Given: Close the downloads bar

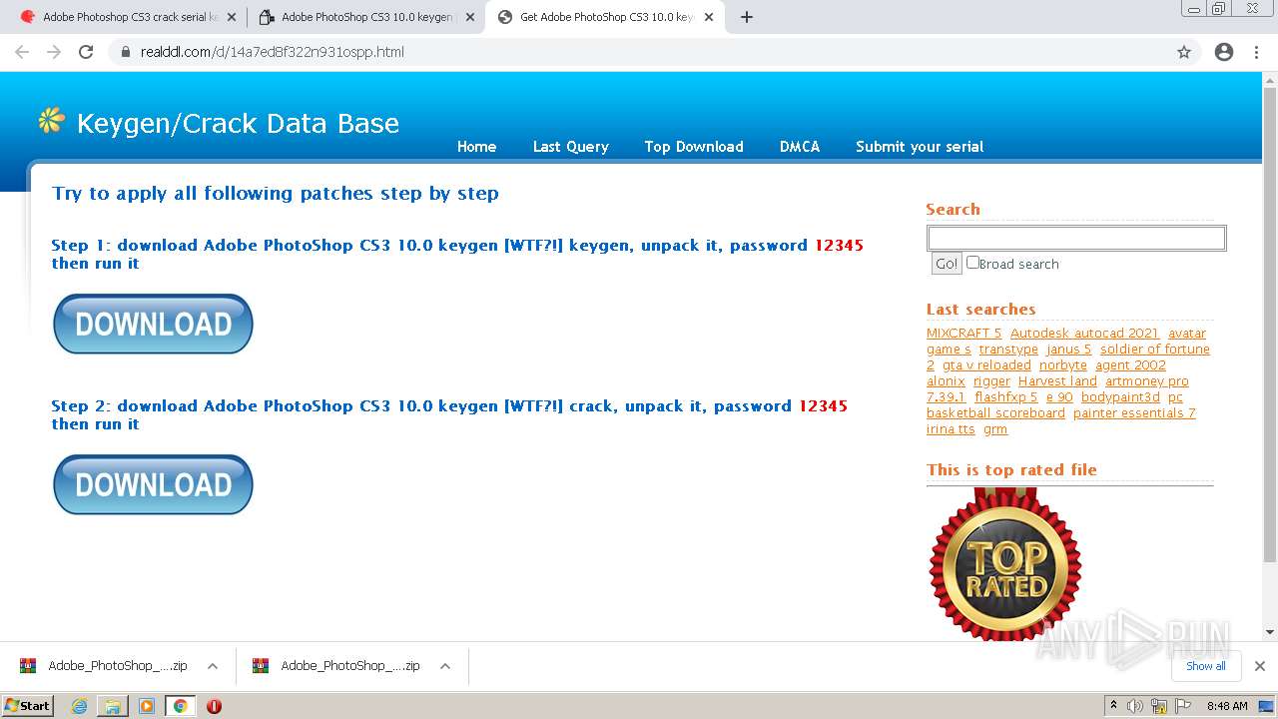Looking at the screenshot, I should 1260,666.
